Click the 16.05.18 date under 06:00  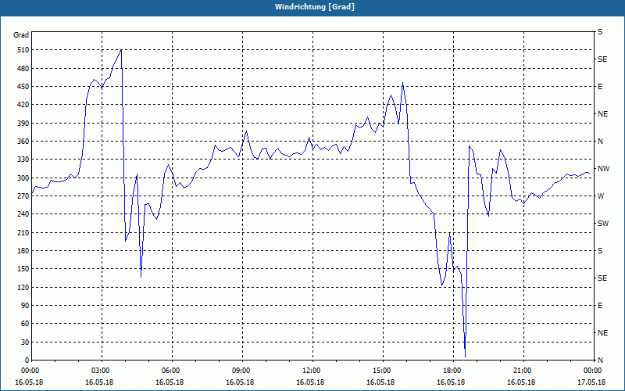coord(170,382)
